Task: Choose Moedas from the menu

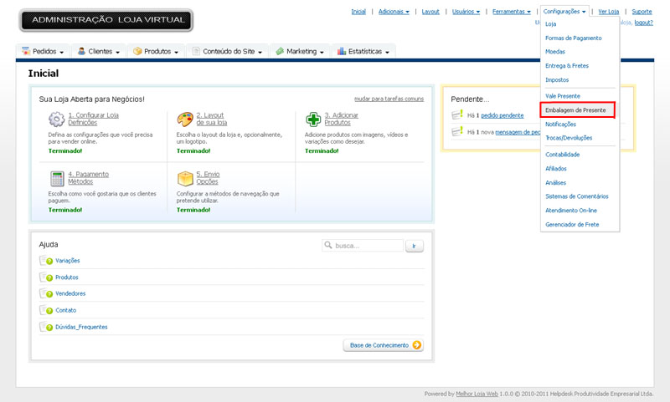Action: coord(555,52)
